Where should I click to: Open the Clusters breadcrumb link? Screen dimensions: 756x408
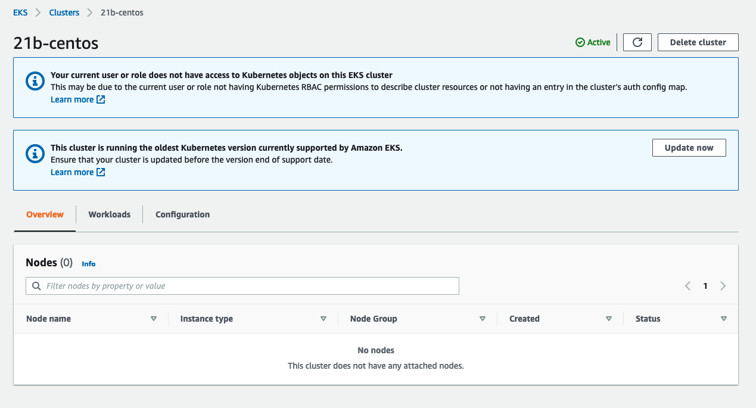point(64,12)
